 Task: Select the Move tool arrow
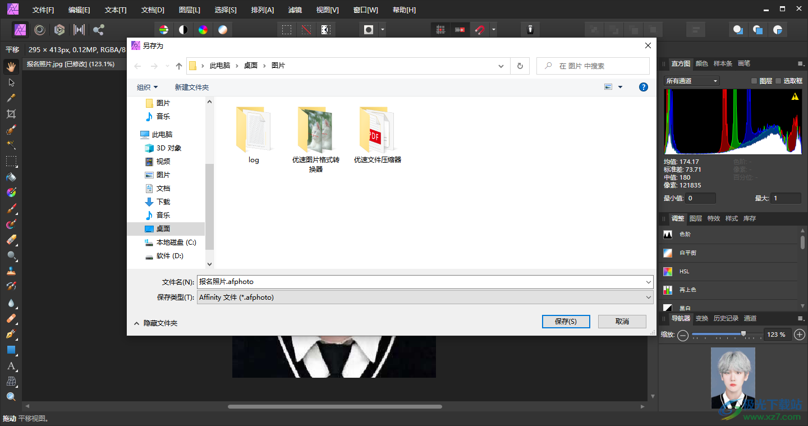point(11,83)
